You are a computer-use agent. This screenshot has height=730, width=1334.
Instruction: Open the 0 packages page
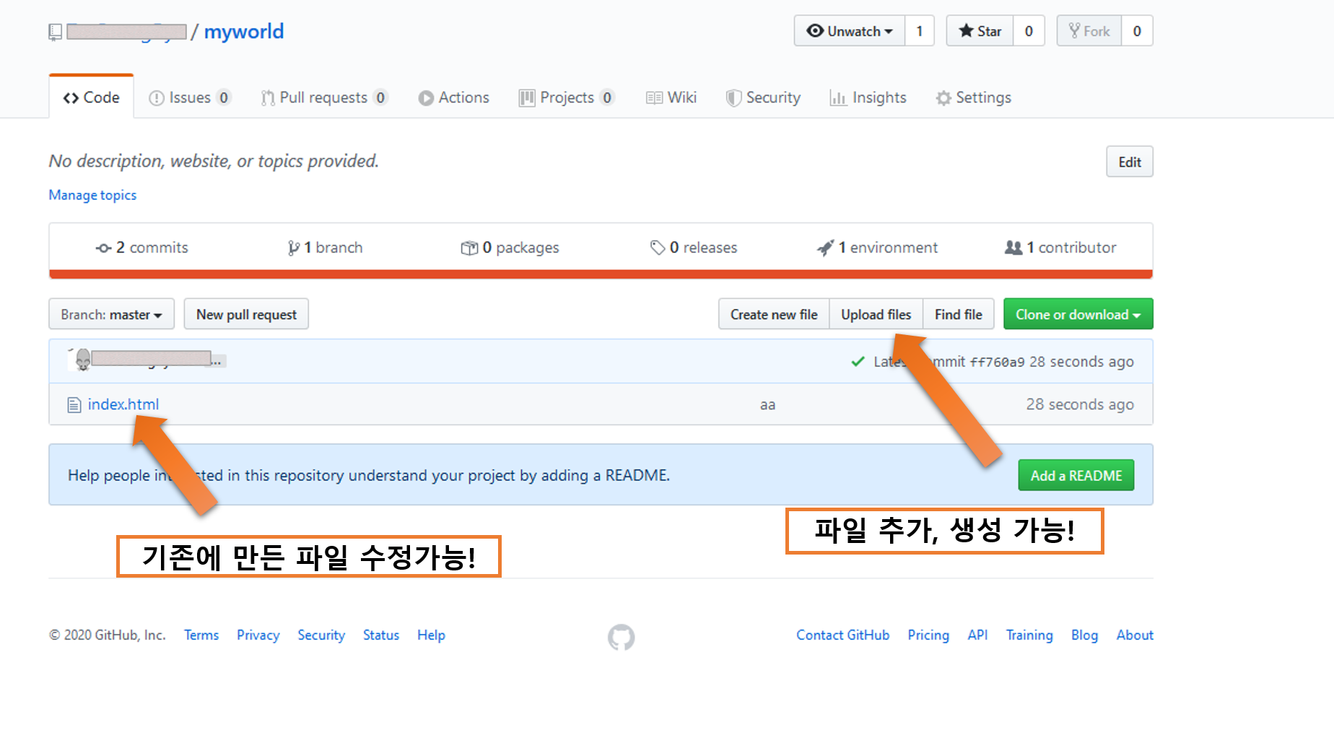[510, 248]
